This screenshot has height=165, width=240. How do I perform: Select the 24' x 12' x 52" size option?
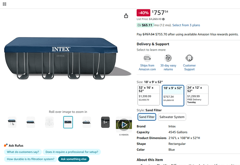pos(197,95)
